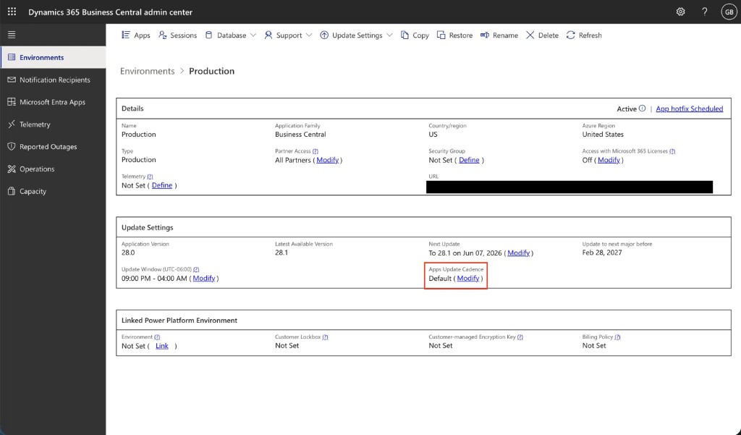
Task: Click the Database cylinder icon
Action: point(208,35)
